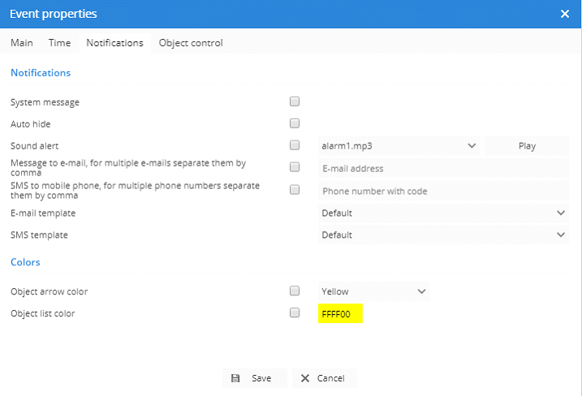Pick the FFFF00 yellow color swatch
Viewport: 582px width, 396px height.
(340, 314)
